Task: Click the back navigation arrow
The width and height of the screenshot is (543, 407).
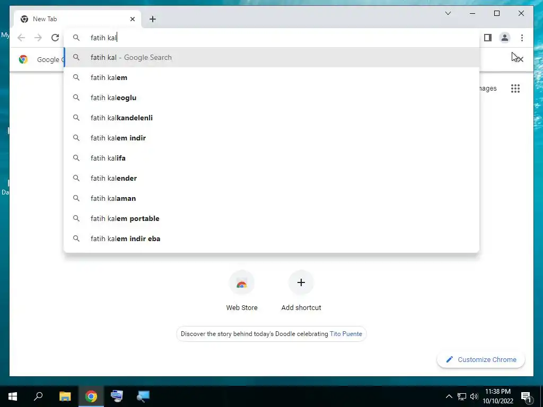Action: [x=21, y=38]
